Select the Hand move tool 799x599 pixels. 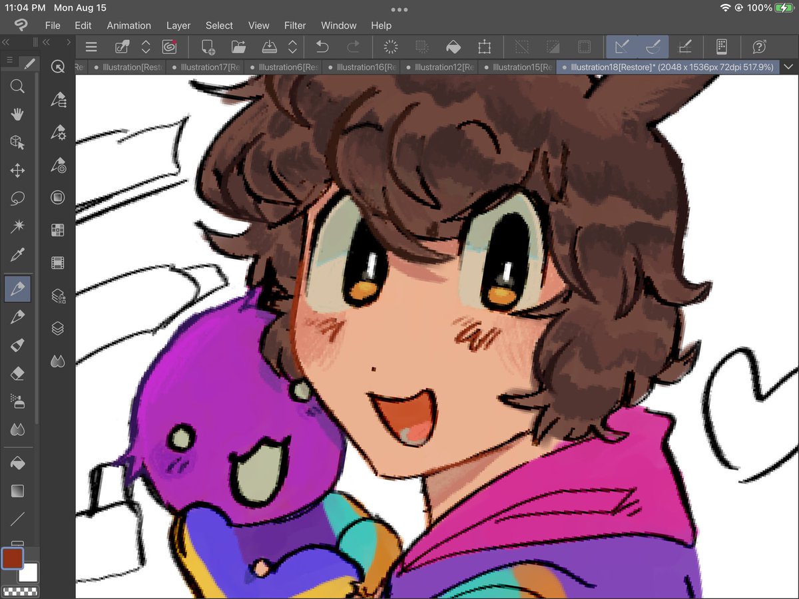click(17, 114)
